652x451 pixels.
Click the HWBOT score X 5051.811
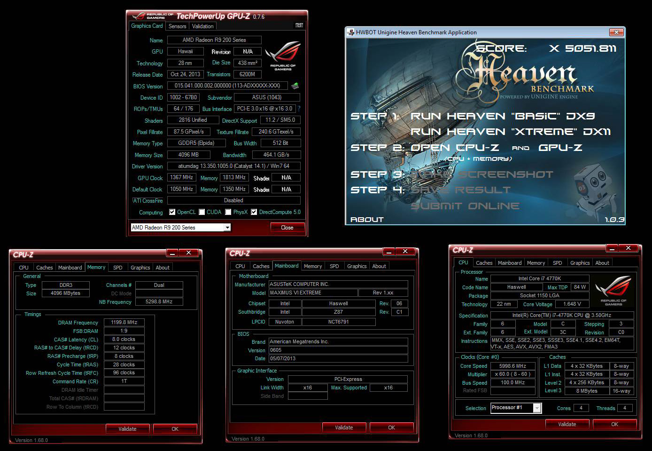(582, 48)
